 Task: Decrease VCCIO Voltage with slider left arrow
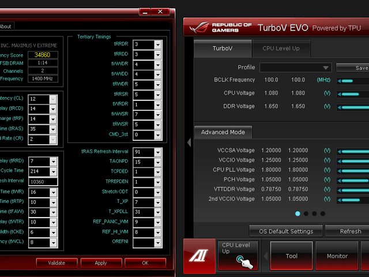[339, 162]
